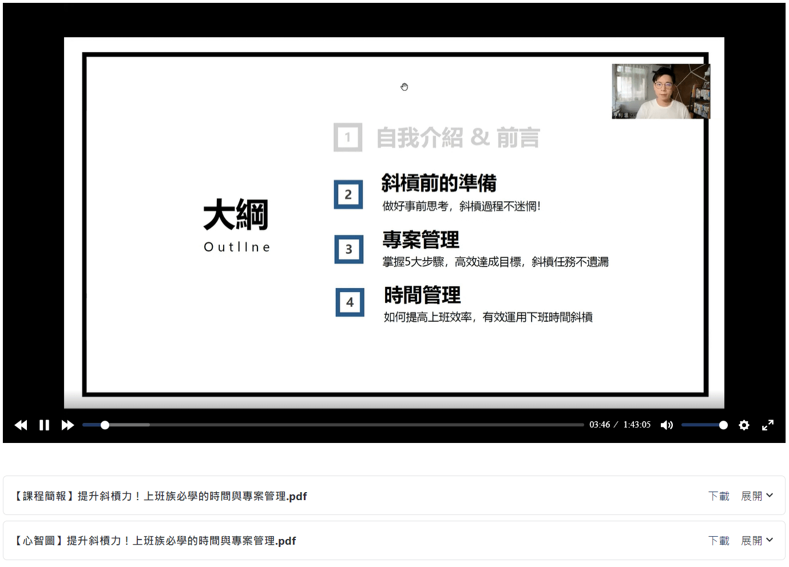
Task: Click the number 3 outline box
Action: tap(348, 250)
